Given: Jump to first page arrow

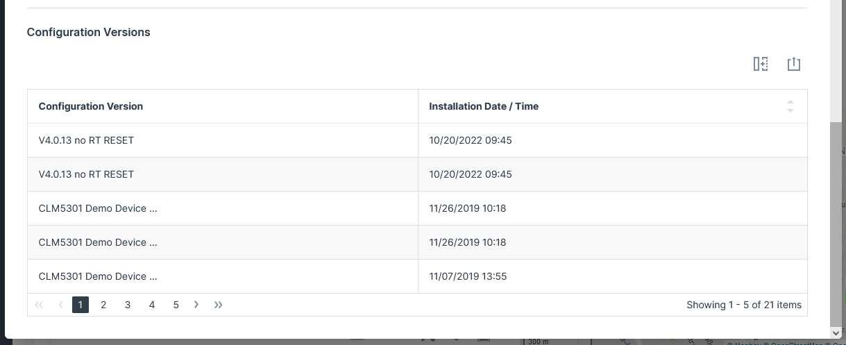Looking at the screenshot, I should (x=39, y=305).
